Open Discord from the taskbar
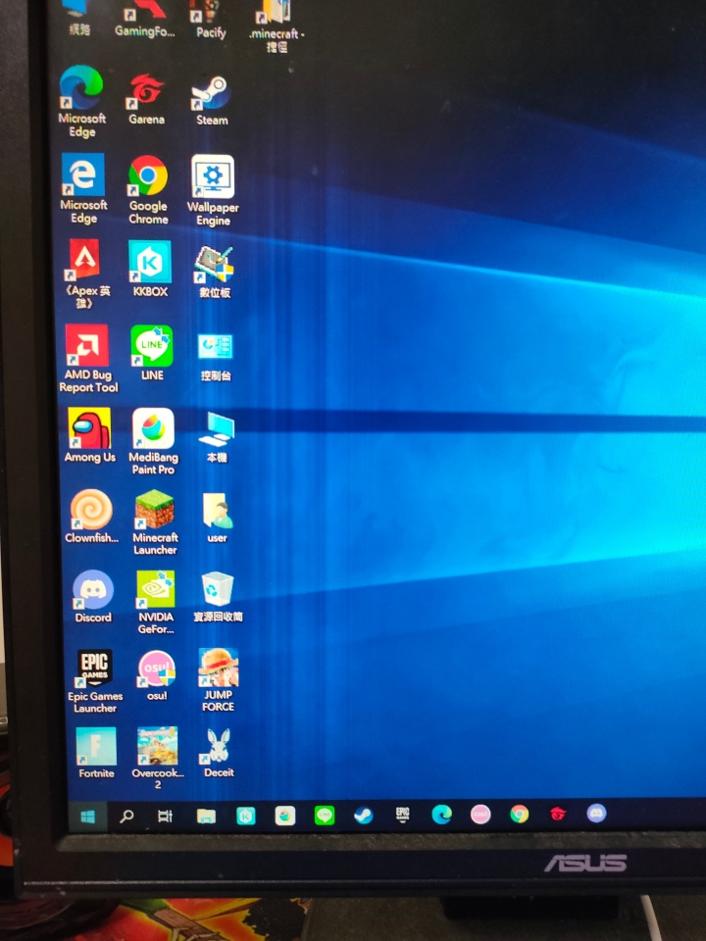This screenshot has width=706, height=941. coord(596,814)
